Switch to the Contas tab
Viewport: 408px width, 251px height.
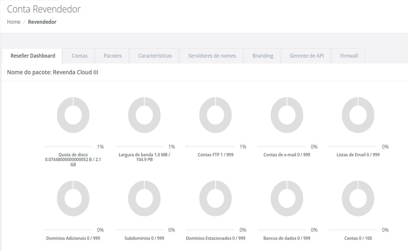pyautogui.click(x=80, y=55)
